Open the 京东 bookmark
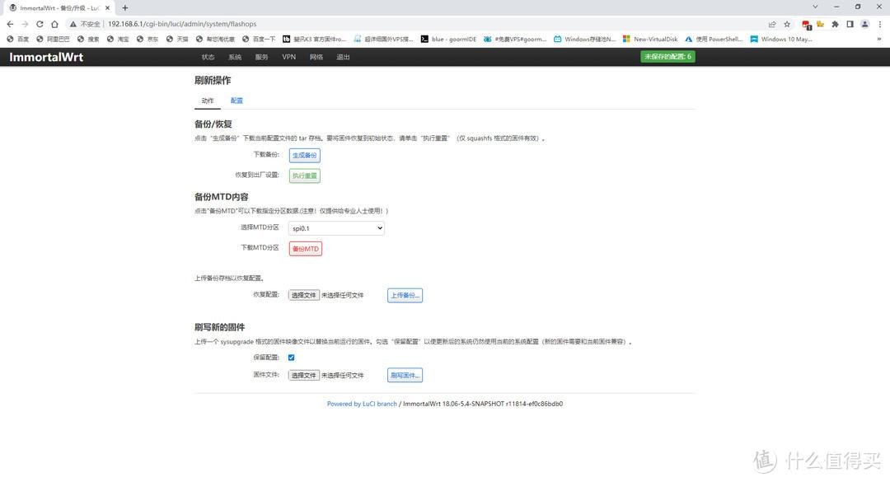Screen dimensions: 890x482 (148, 40)
